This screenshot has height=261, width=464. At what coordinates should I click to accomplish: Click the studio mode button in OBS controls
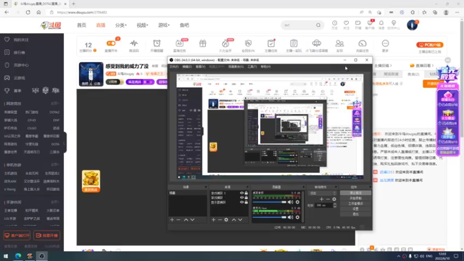pos(356,204)
